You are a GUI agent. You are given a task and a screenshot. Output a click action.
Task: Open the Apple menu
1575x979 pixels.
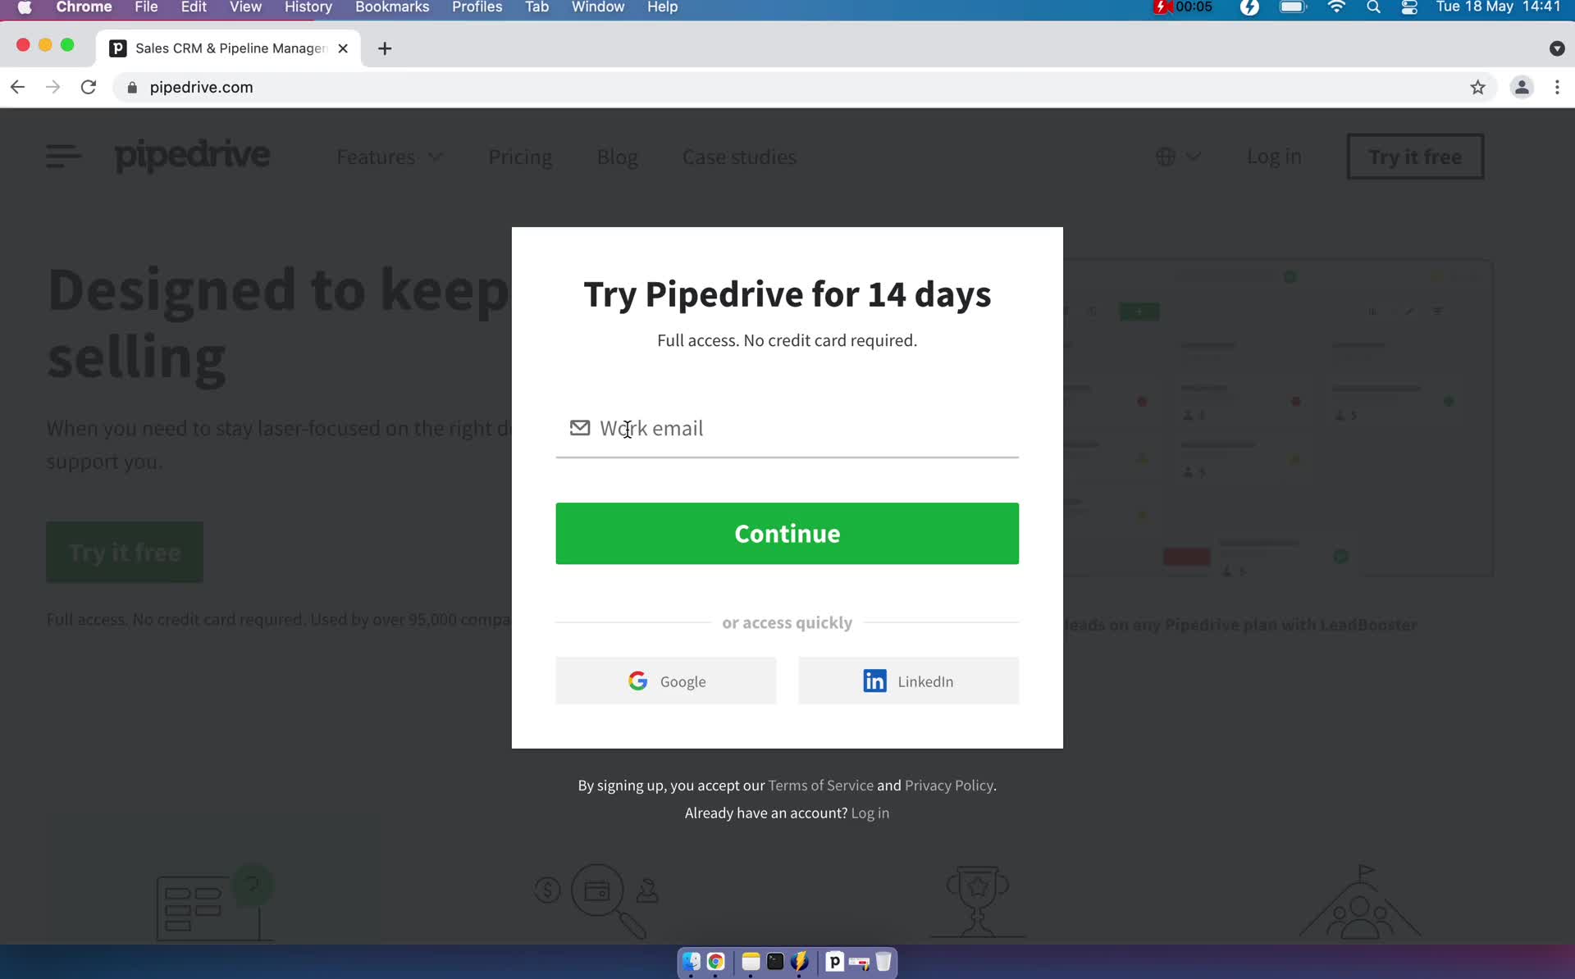25,7
